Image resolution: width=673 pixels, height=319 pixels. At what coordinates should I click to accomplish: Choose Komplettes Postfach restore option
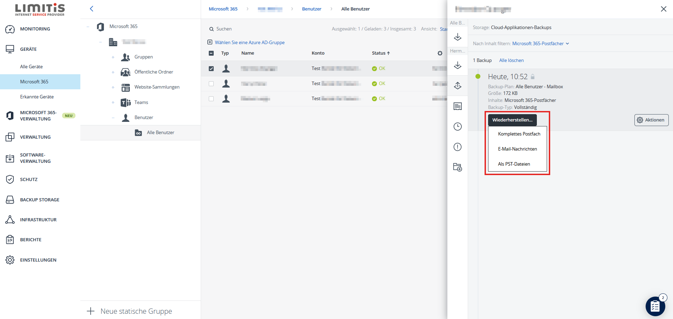pyautogui.click(x=518, y=134)
